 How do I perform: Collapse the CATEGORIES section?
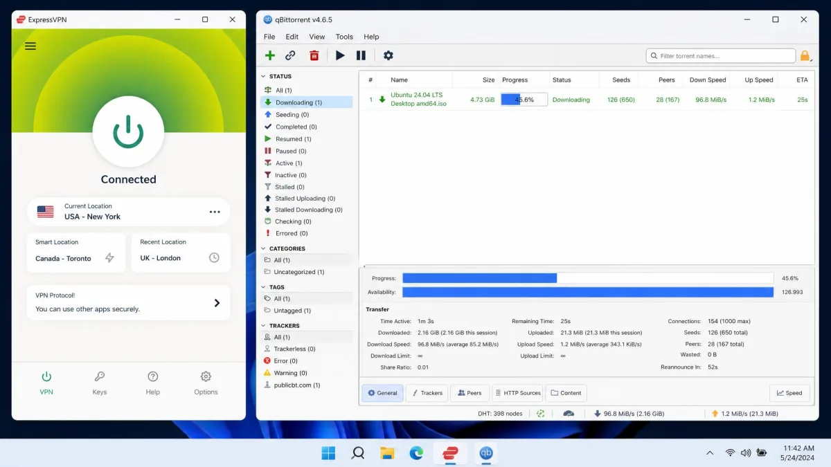tap(263, 248)
